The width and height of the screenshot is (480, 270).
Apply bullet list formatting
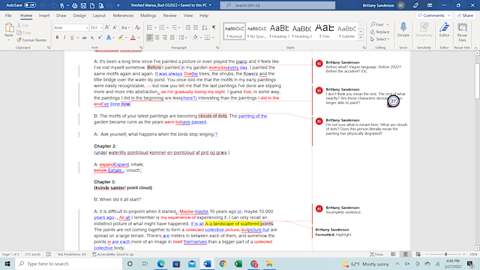(x=149, y=28)
